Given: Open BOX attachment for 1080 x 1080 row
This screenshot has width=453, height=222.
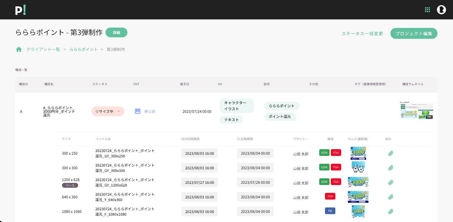Looking at the screenshot, I should click(391, 211).
